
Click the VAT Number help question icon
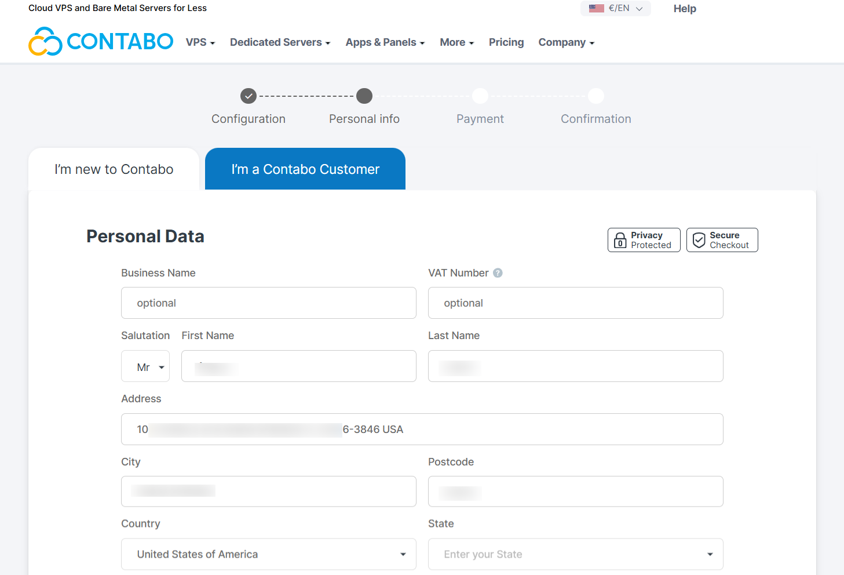point(498,273)
